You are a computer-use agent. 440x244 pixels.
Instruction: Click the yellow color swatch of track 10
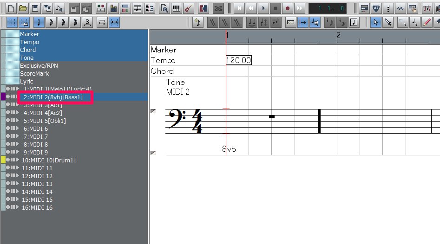(x=3, y=160)
